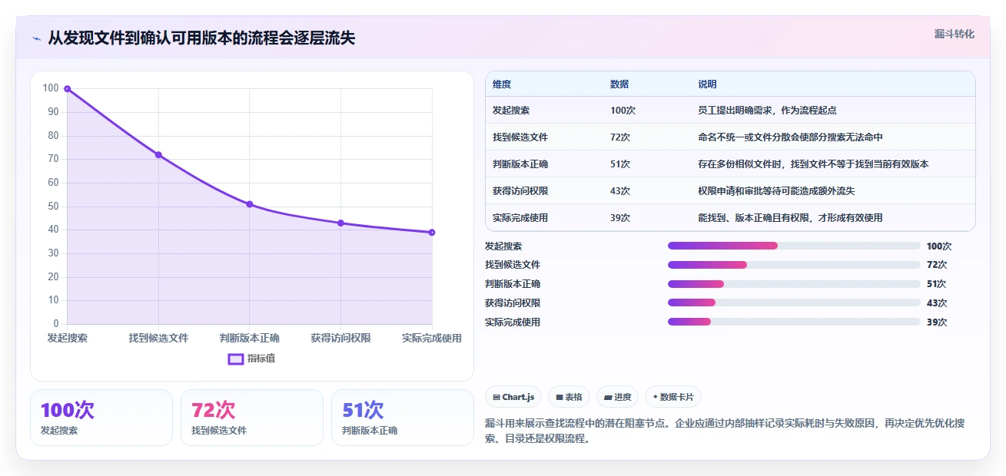Click the 判断版本正确 progress bar
1006x476 pixels.
pyautogui.click(x=794, y=284)
